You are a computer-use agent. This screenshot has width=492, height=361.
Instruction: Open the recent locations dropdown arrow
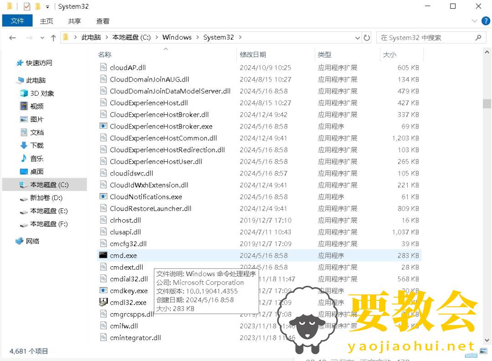click(x=42, y=38)
